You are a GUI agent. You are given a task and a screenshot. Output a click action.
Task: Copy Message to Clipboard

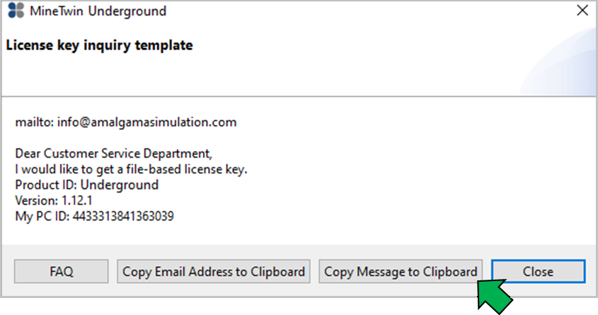coord(401,271)
